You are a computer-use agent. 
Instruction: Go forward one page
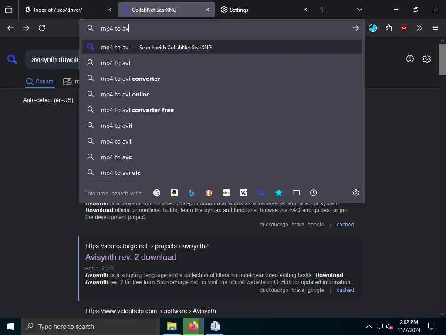coord(26,28)
